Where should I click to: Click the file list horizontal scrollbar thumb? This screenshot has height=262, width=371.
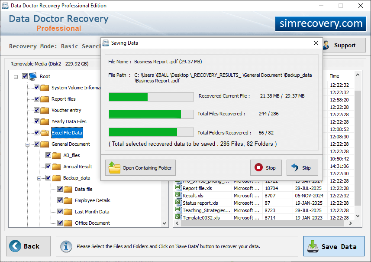[262, 223]
